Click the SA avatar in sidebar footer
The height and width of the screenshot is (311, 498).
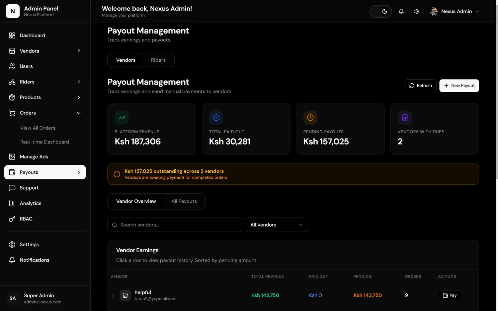(x=13, y=298)
